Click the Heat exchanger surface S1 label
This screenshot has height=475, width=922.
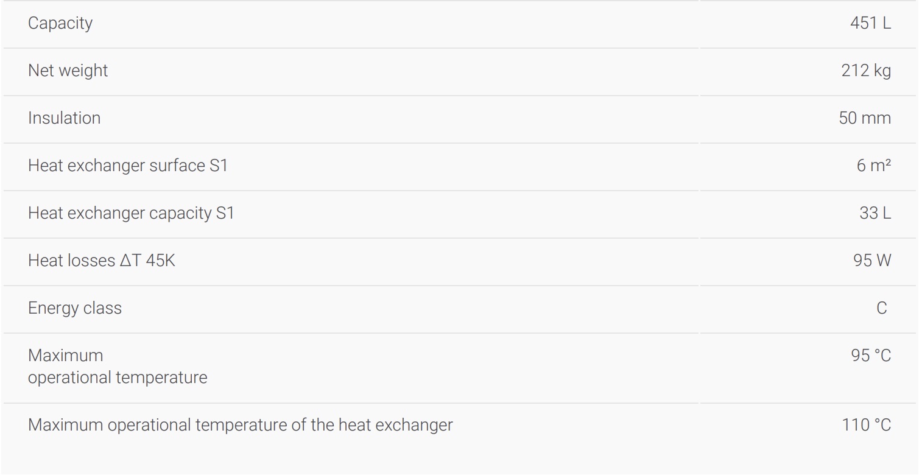[127, 166]
